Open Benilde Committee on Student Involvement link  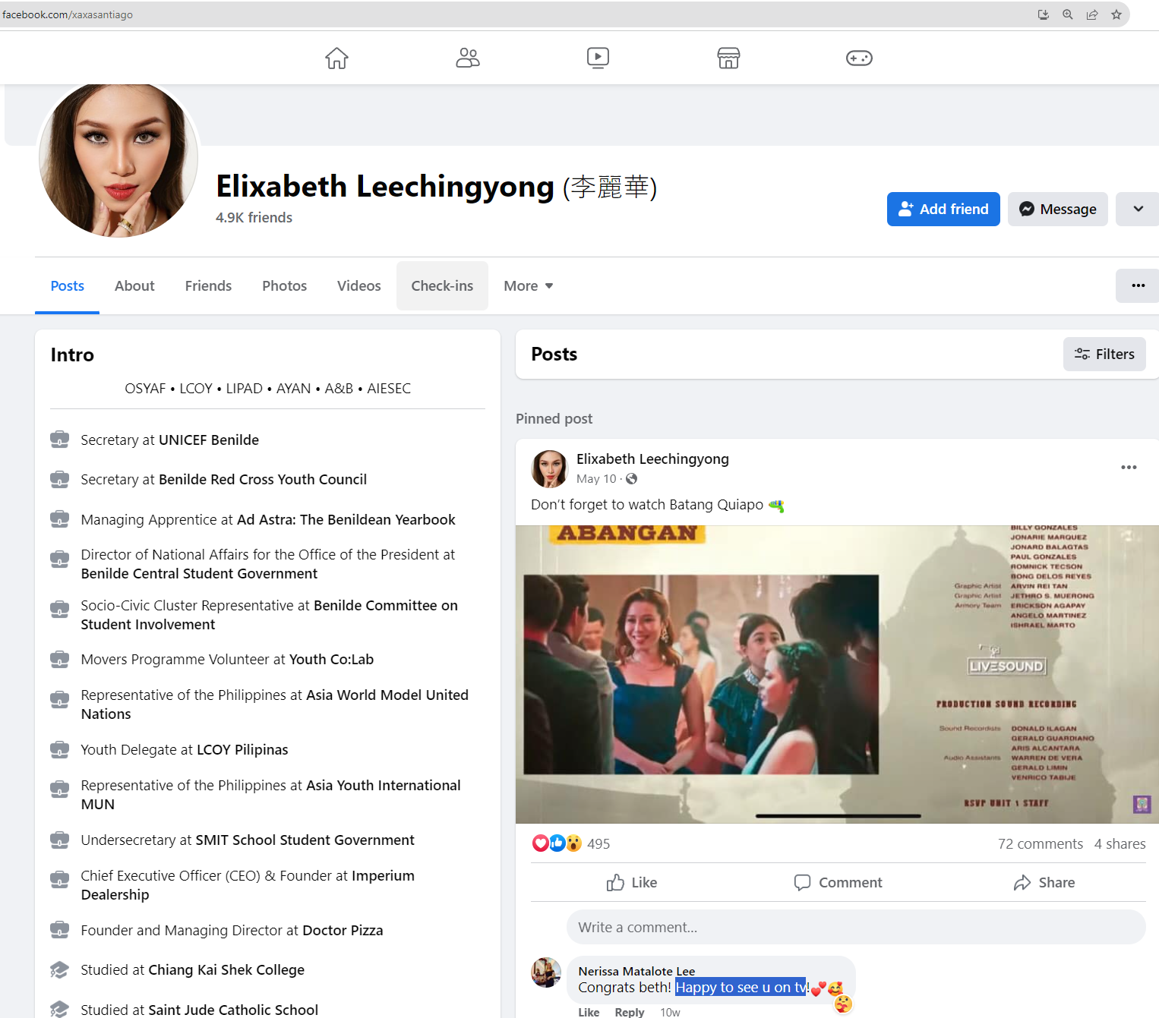coord(270,615)
